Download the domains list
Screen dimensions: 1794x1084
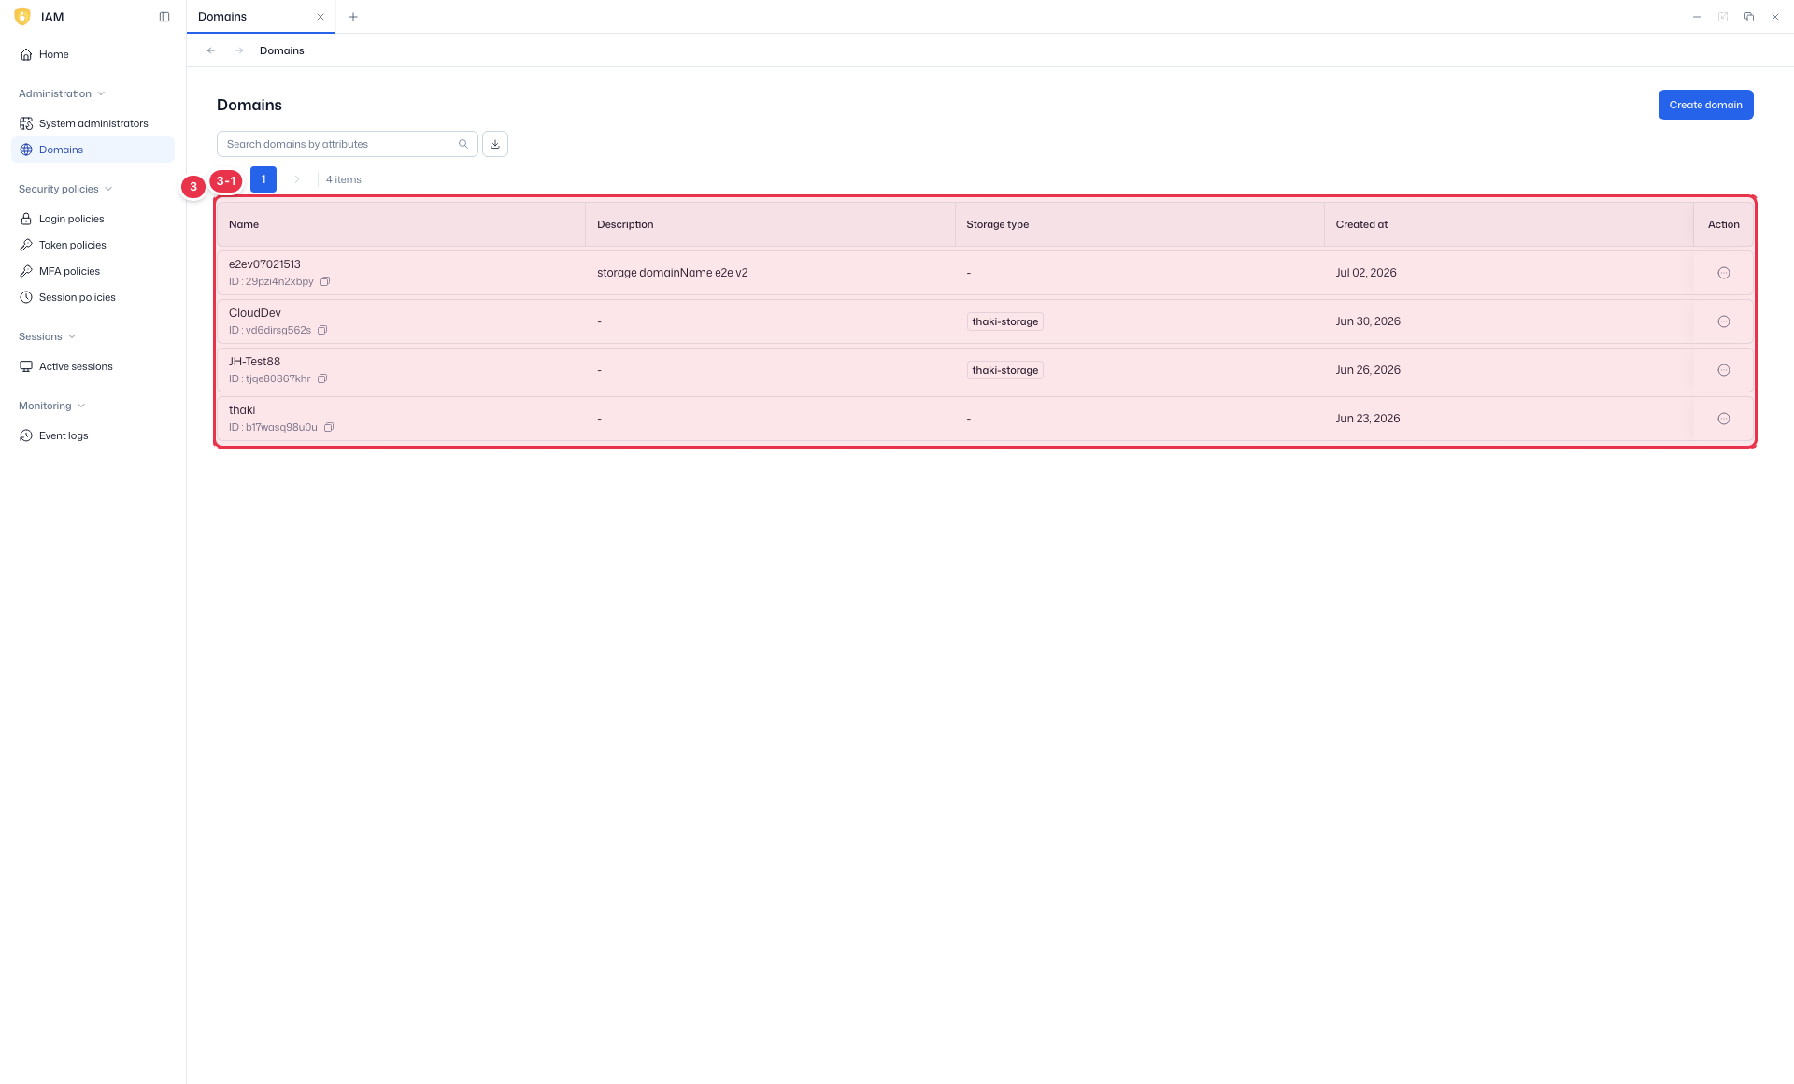(x=495, y=144)
